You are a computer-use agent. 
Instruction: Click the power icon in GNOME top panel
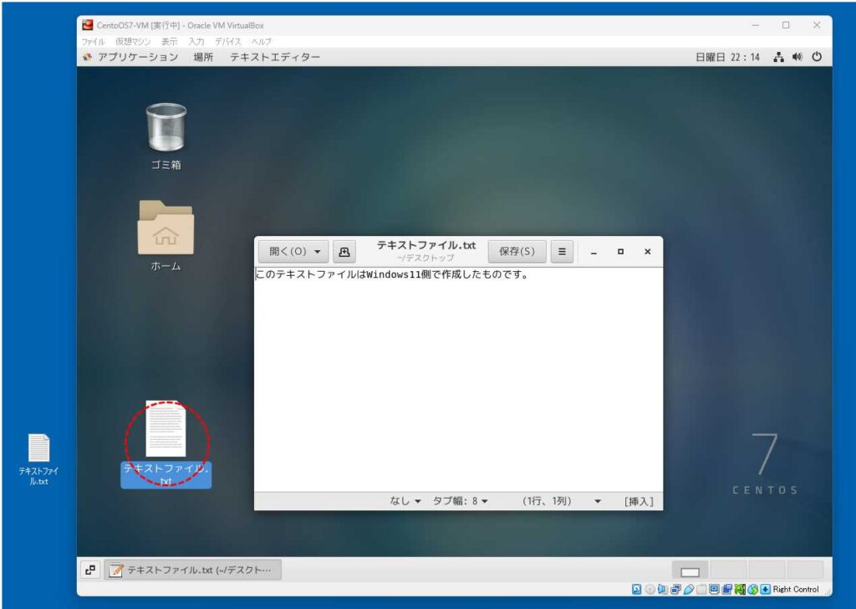817,57
